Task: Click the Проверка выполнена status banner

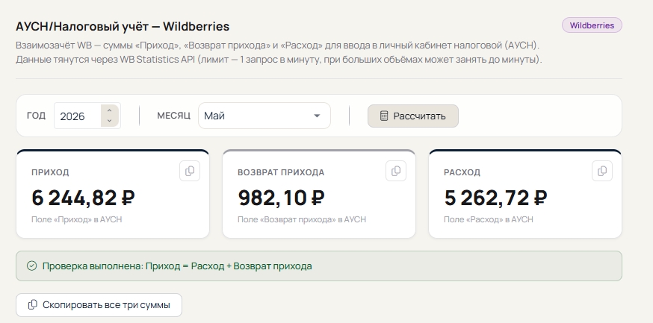Action: (x=319, y=266)
